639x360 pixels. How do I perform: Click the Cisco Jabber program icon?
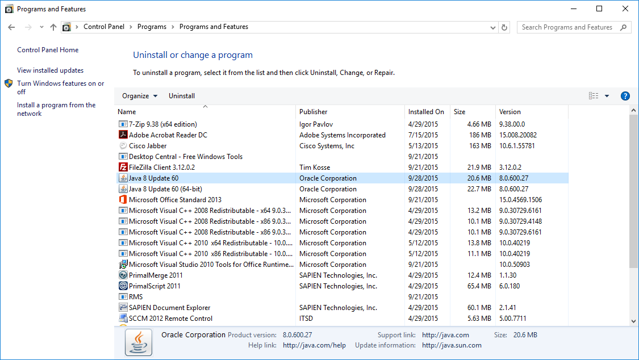click(123, 146)
